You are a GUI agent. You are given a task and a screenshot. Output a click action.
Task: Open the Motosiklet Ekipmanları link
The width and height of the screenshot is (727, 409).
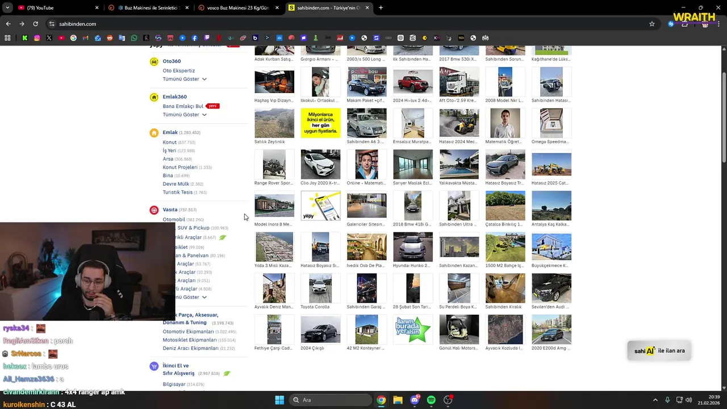coord(190,340)
